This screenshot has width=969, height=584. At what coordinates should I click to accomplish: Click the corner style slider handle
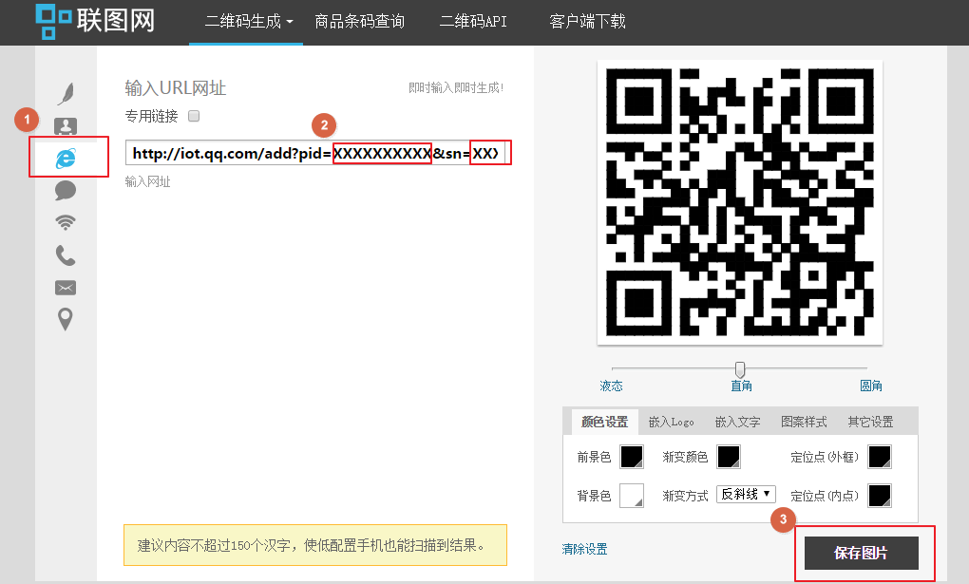point(740,369)
